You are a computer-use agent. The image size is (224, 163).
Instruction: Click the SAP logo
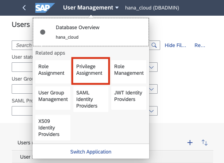click(45, 8)
